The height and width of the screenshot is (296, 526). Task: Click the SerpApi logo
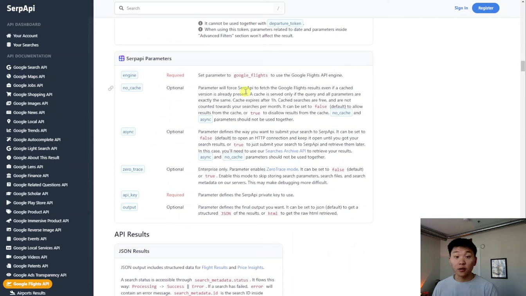21,8
